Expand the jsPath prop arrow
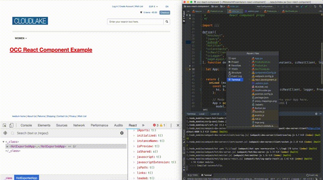Screen dimensions: 323x180 click(x=134, y=168)
